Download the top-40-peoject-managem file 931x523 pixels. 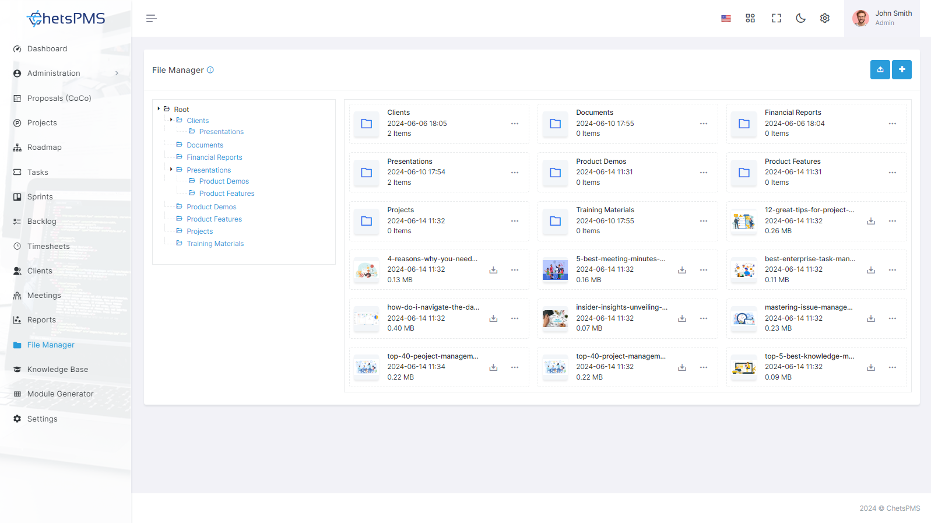coord(493,367)
